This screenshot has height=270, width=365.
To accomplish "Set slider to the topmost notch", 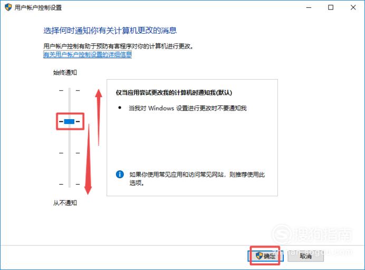I will coord(70,90).
